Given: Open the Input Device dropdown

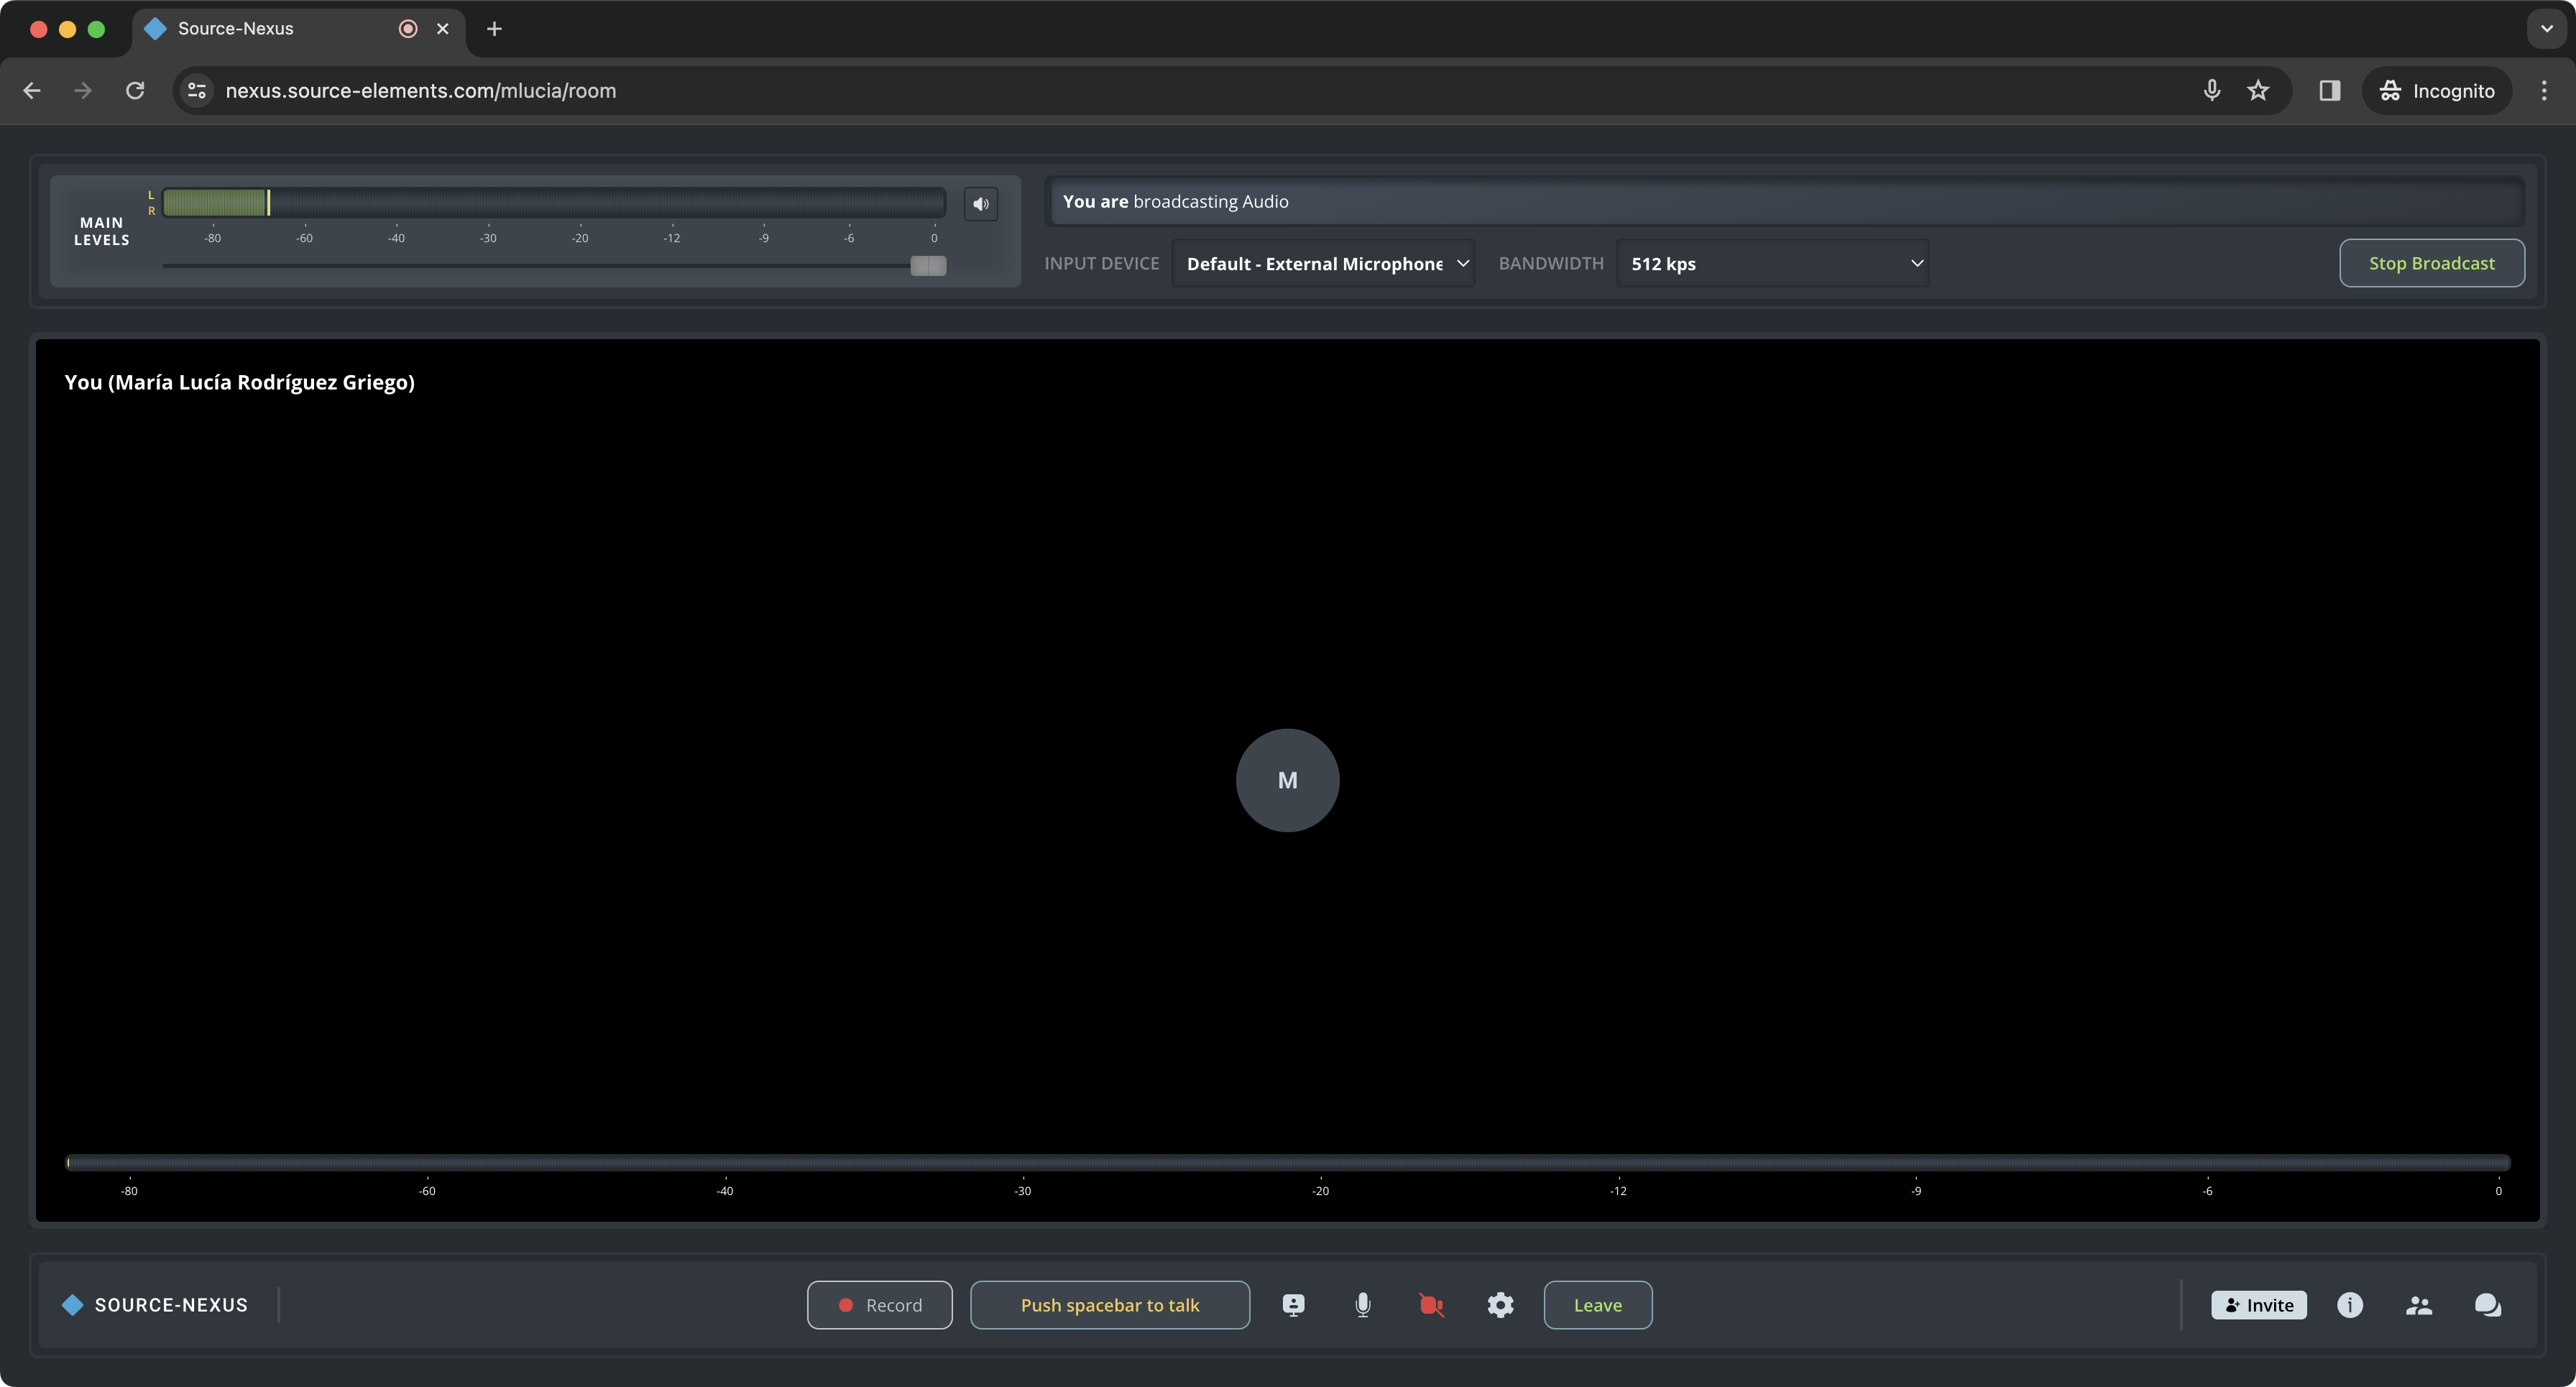Looking at the screenshot, I should pos(1322,264).
